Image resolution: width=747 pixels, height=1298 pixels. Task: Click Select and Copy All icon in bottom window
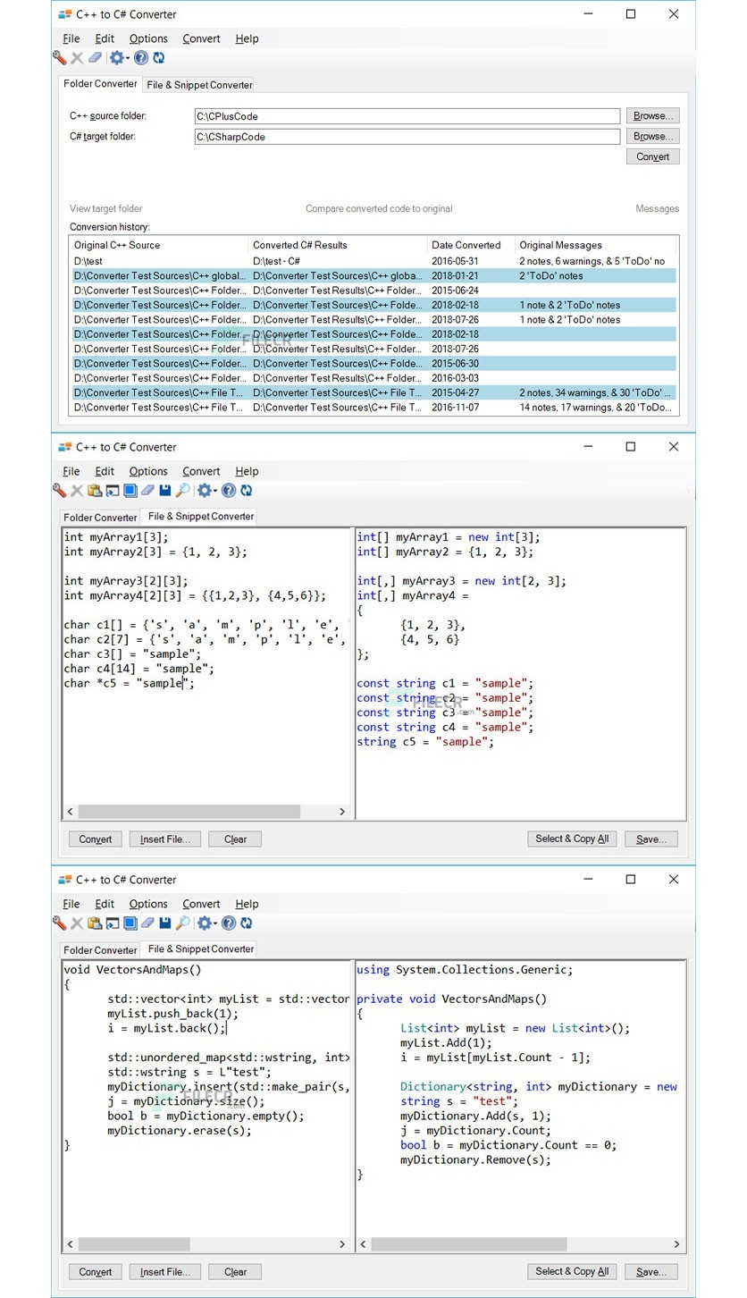130,923
